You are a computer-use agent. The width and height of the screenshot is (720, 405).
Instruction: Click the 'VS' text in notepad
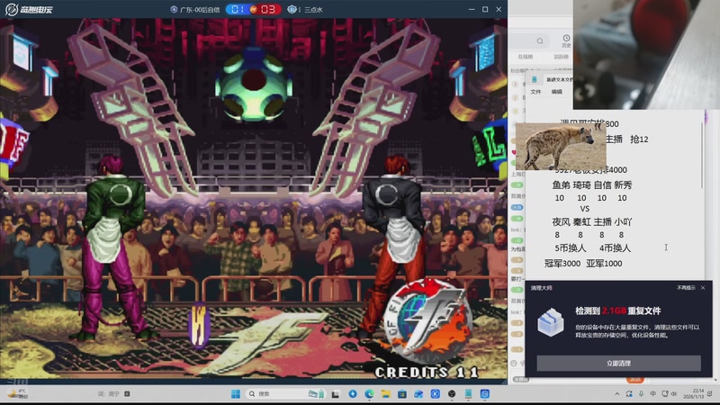pyautogui.click(x=584, y=209)
